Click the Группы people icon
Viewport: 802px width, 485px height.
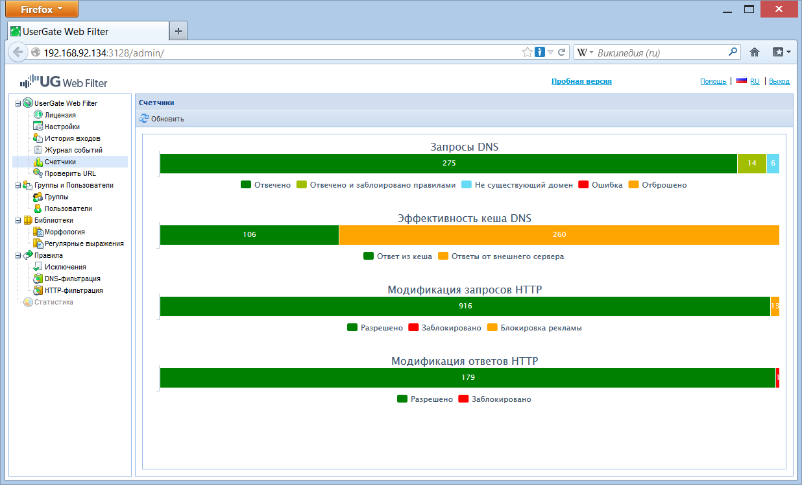[38, 197]
